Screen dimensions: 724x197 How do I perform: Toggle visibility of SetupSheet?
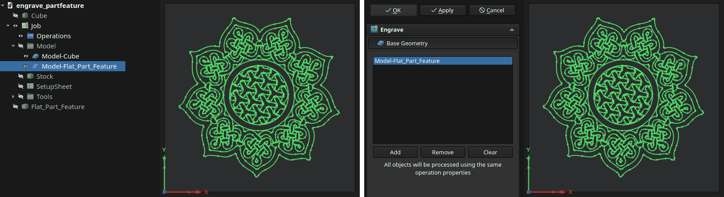click(x=21, y=87)
